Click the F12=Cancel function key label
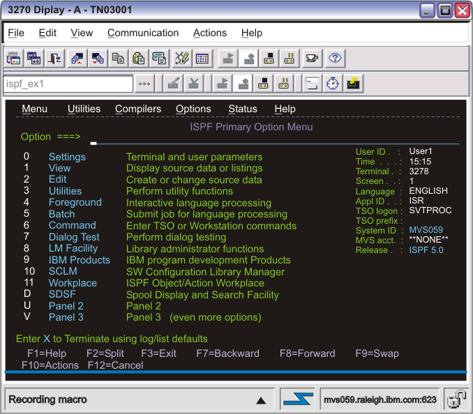 [x=115, y=365]
